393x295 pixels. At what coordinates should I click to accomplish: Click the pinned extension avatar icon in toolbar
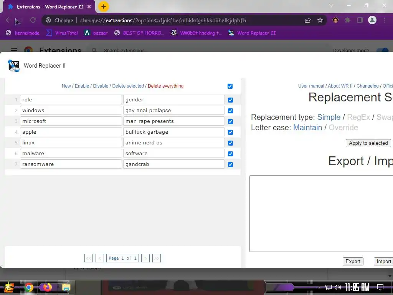(335, 20)
